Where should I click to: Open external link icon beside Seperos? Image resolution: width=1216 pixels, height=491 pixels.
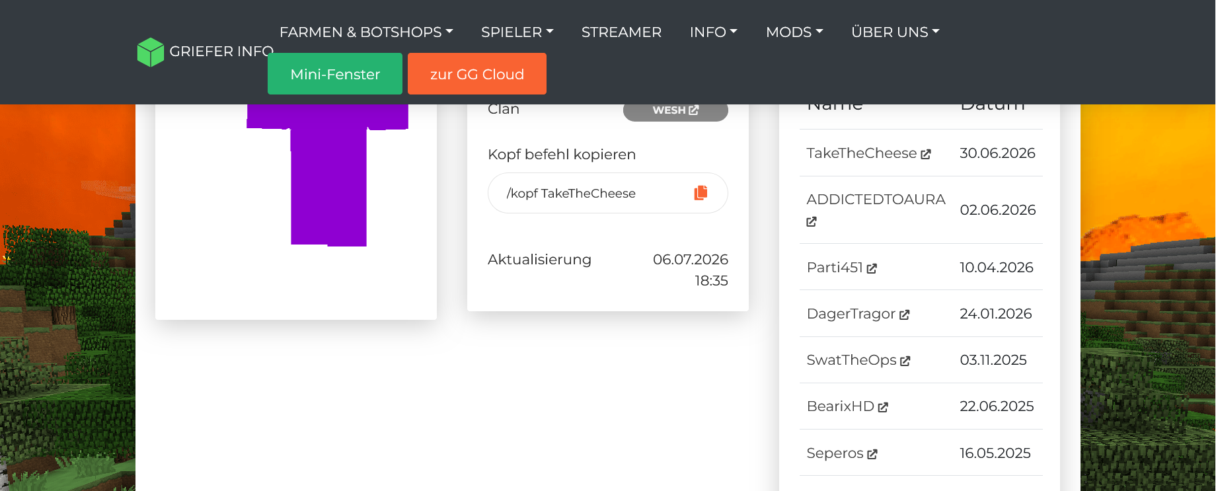tap(872, 454)
